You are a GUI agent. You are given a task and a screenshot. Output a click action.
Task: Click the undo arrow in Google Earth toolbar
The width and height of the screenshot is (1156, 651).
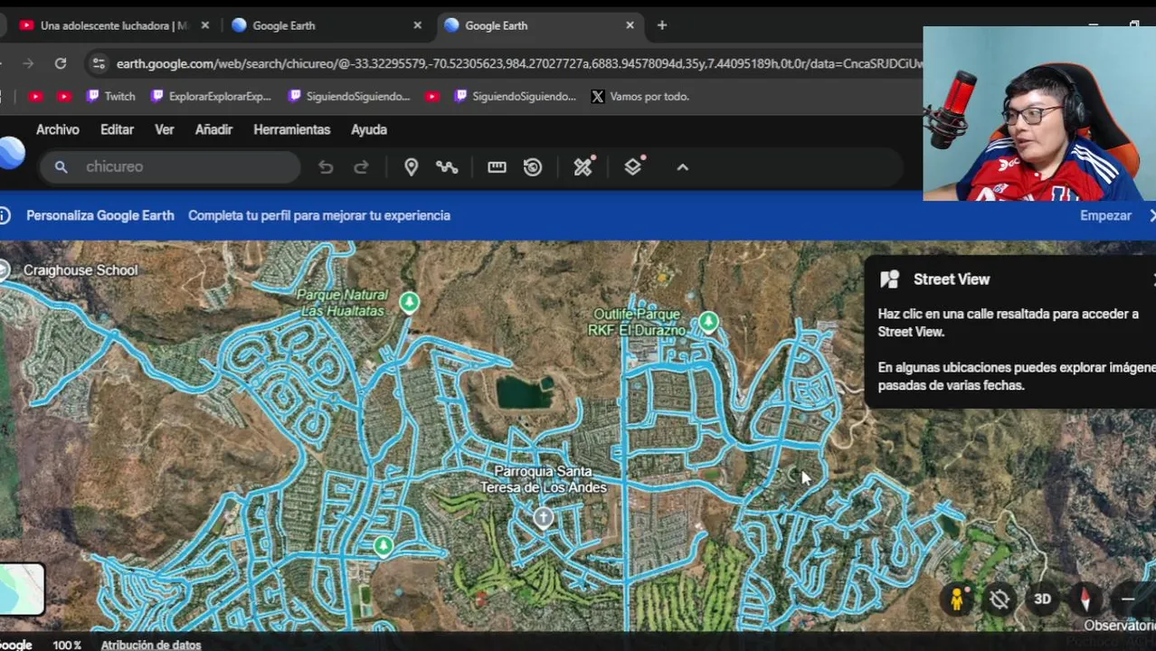[326, 167]
